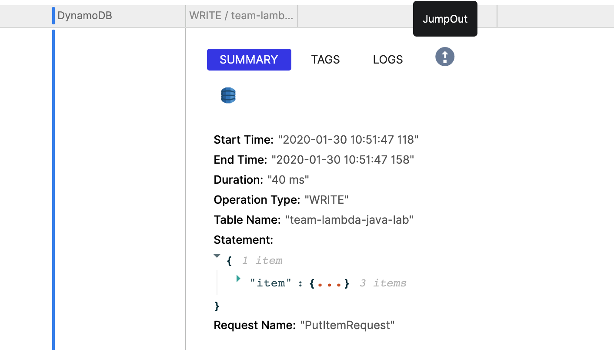Expand the "item" JSON node

click(x=238, y=278)
